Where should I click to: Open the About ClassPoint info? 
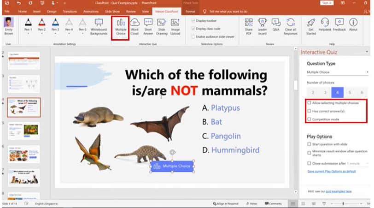(353, 25)
